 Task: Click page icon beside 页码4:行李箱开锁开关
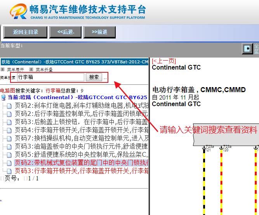(9, 130)
